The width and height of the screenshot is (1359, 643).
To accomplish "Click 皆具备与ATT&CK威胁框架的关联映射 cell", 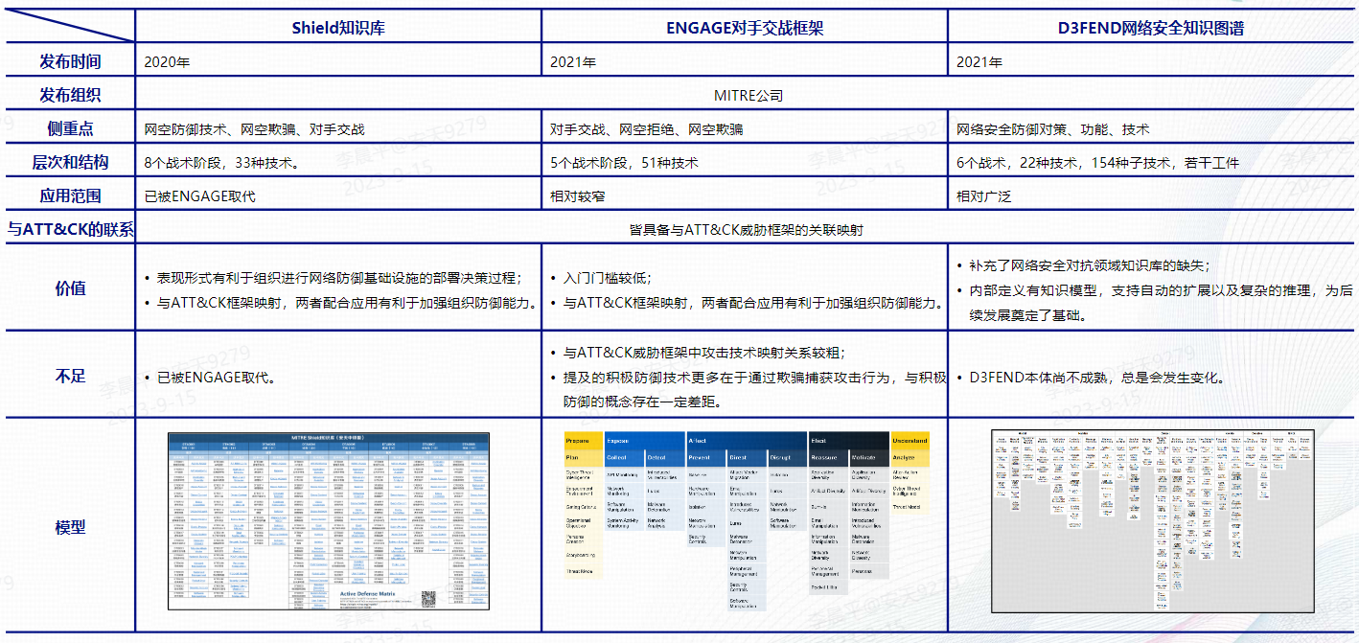I will [x=747, y=230].
